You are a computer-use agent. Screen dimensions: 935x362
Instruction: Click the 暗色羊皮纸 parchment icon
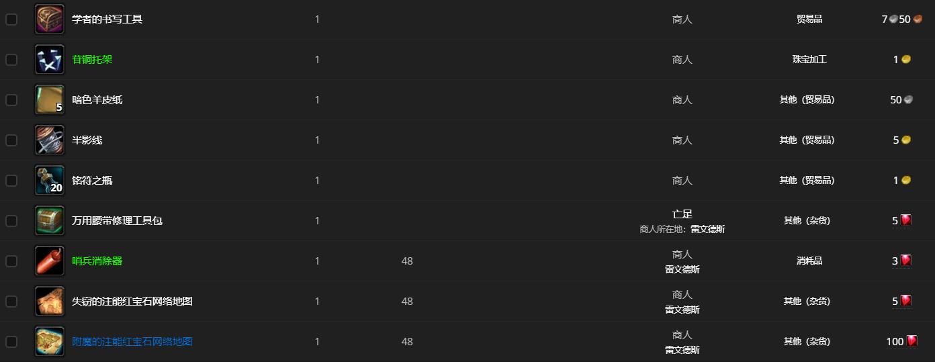(50, 99)
